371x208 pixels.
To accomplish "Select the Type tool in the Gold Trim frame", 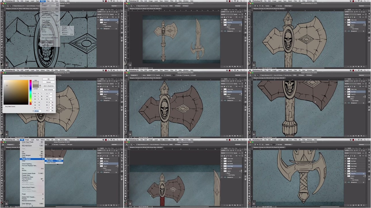I will pos(249,188).
